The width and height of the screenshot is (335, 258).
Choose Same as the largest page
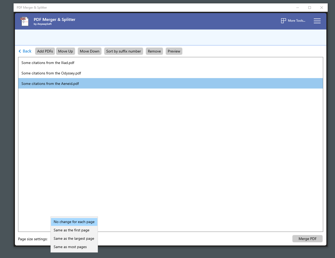[74, 239]
